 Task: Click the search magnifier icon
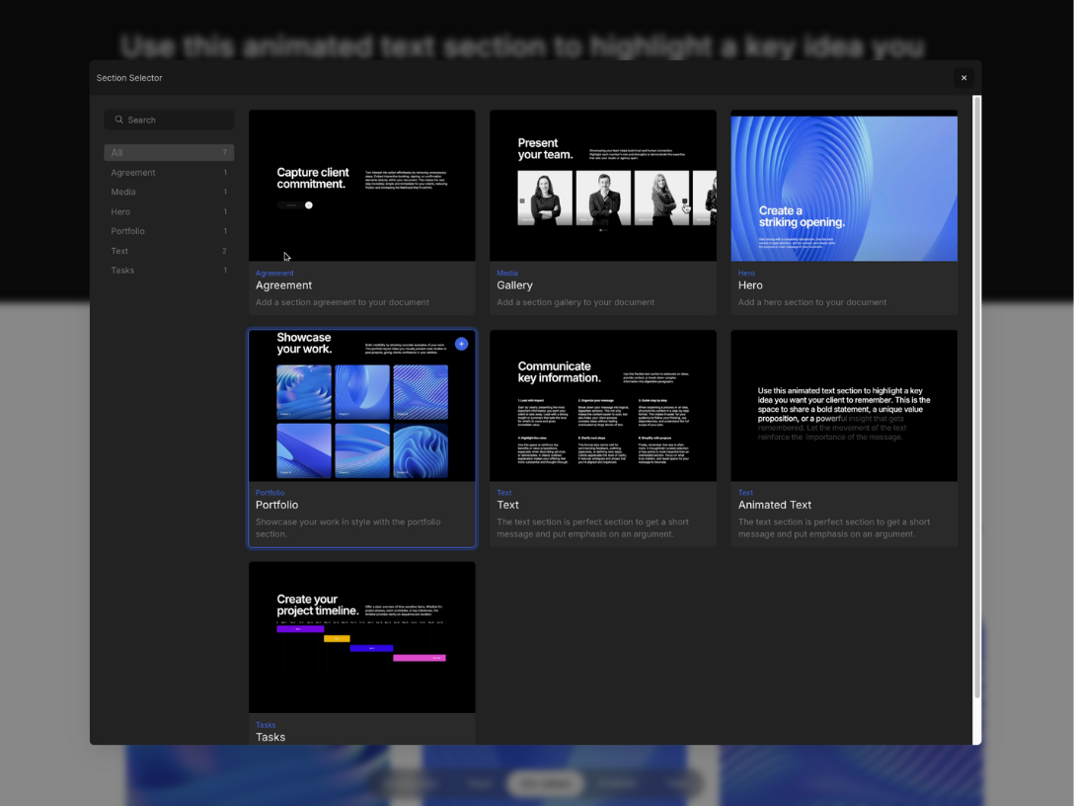119,121
